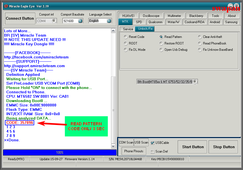Click the log scrollbar down arrow
The image size is (243, 170).
tap(113, 146)
